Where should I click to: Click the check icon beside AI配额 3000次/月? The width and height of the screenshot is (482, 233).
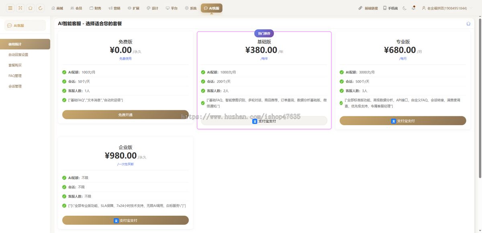tap(342, 72)
